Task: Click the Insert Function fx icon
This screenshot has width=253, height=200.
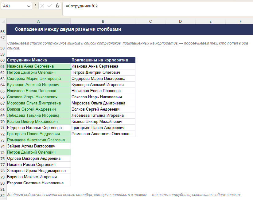Action: click(57, 6)
